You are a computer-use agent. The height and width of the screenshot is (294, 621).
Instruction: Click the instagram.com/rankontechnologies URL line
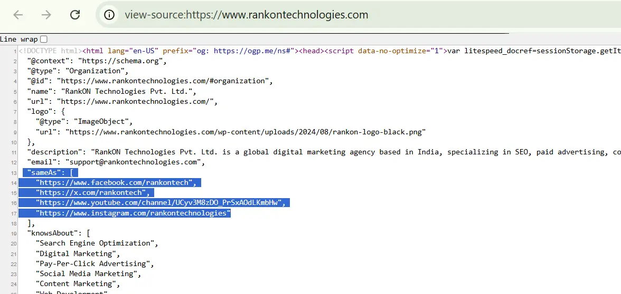(133, 213)
